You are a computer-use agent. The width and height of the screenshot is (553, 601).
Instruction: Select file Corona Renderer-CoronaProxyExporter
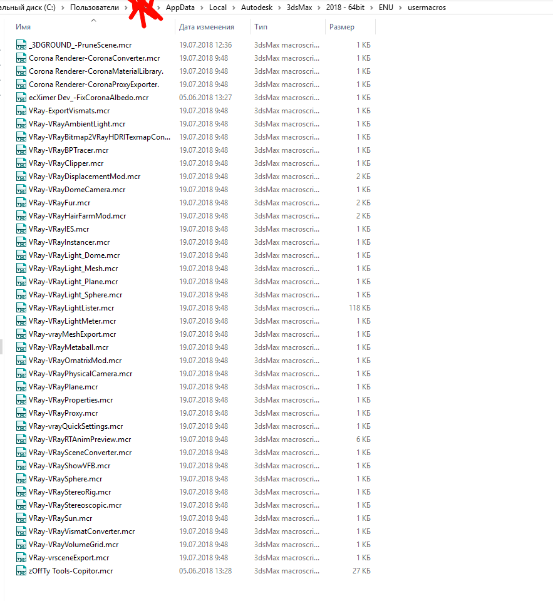coord(94,85)
